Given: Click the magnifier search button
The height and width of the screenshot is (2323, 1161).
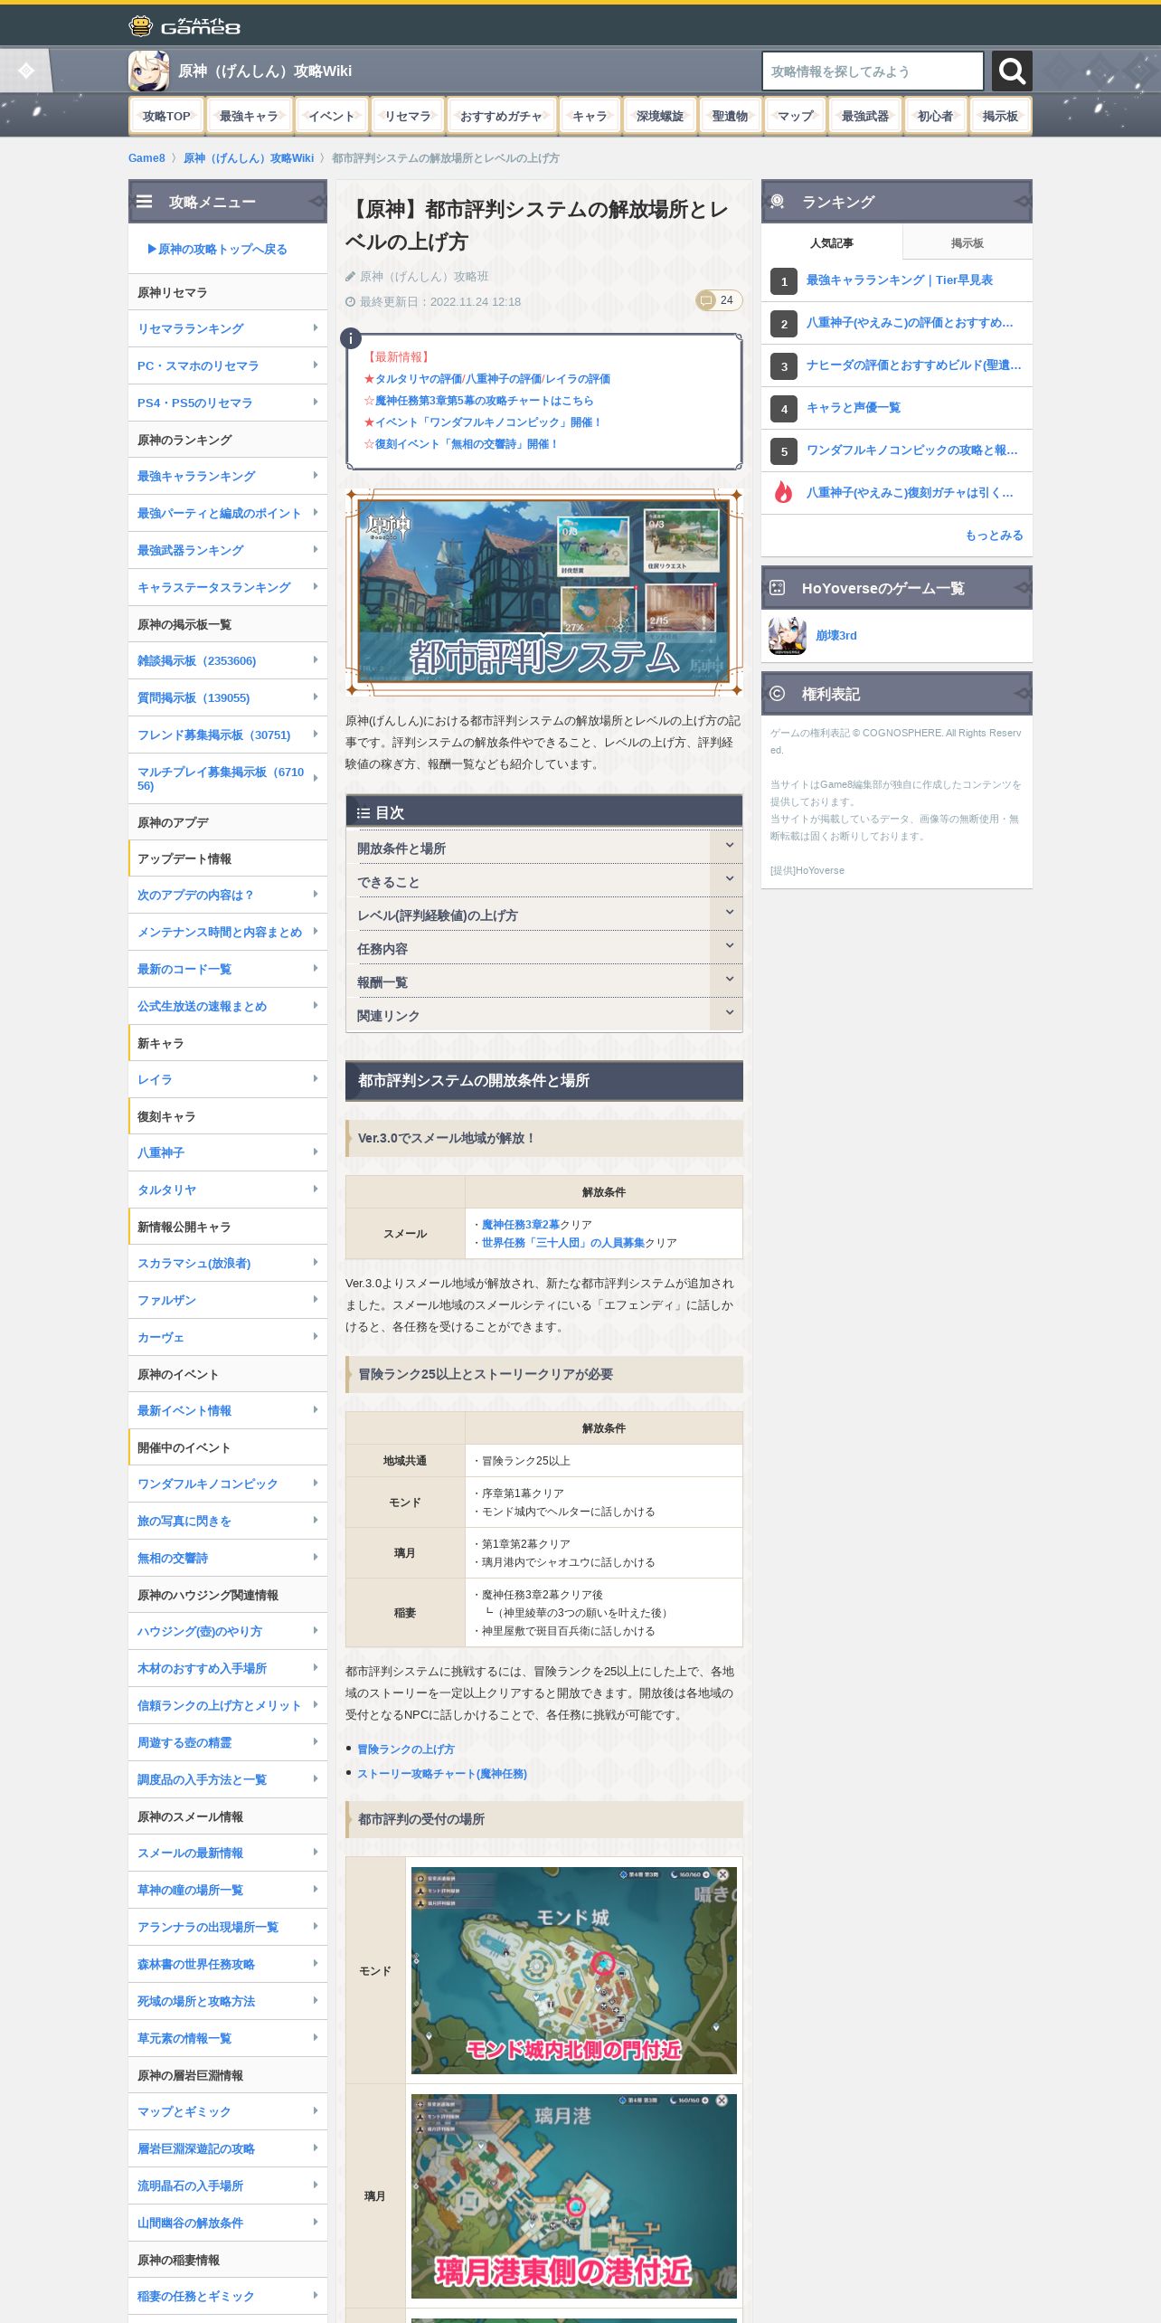Looking at the screenshot, I should point(1012,71).
